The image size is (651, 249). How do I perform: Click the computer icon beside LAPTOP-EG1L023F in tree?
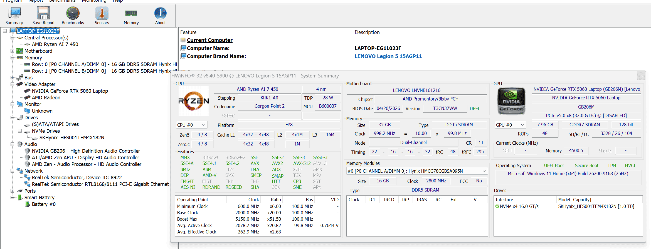(x=13, y=31)
